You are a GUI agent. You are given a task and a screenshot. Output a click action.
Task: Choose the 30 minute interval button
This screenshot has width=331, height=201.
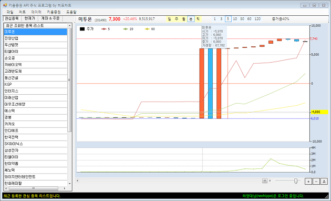(x=242, y=19)
